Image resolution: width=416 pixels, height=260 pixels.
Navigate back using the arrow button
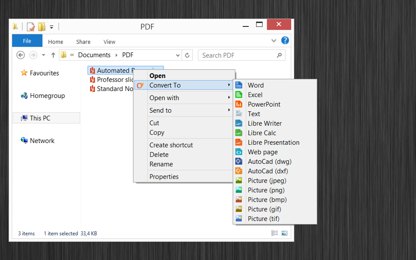[20, 55]
